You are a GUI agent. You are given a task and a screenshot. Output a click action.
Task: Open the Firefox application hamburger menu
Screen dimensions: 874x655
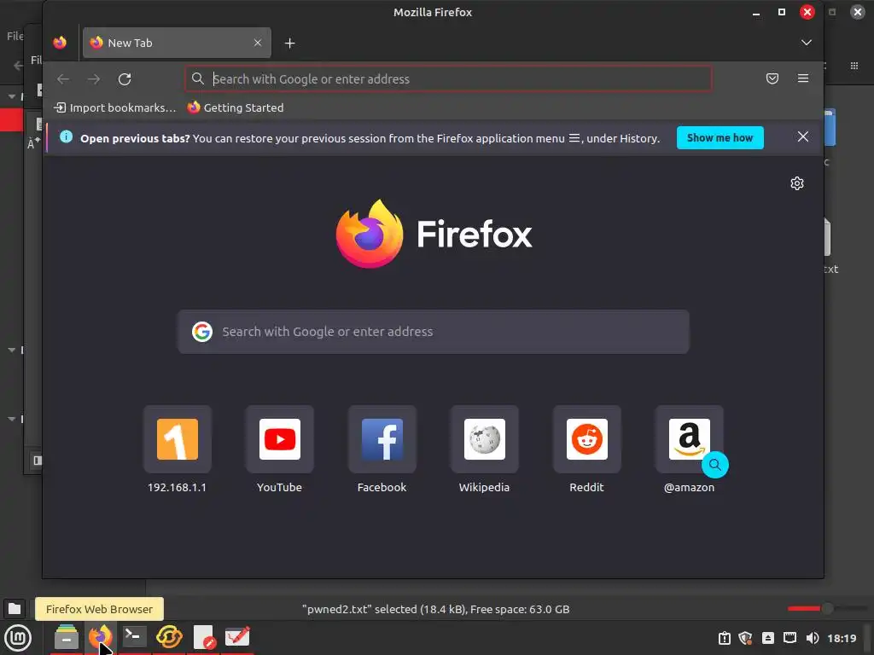(802, 78)
